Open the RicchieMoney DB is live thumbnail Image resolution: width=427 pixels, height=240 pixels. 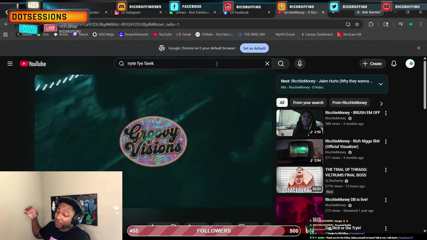click(300, 209)
